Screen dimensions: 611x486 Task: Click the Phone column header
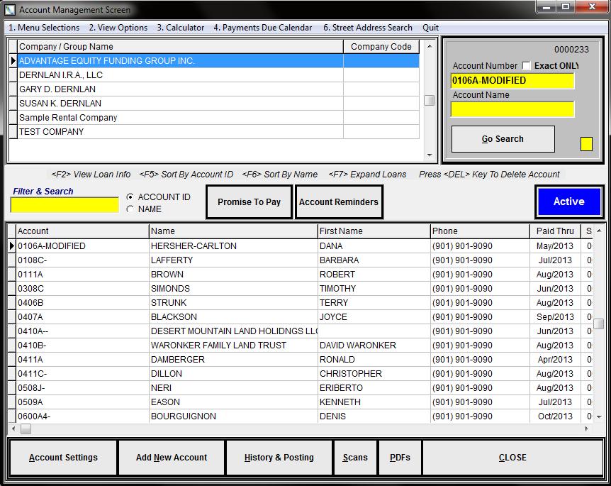[x=480, y=231]
